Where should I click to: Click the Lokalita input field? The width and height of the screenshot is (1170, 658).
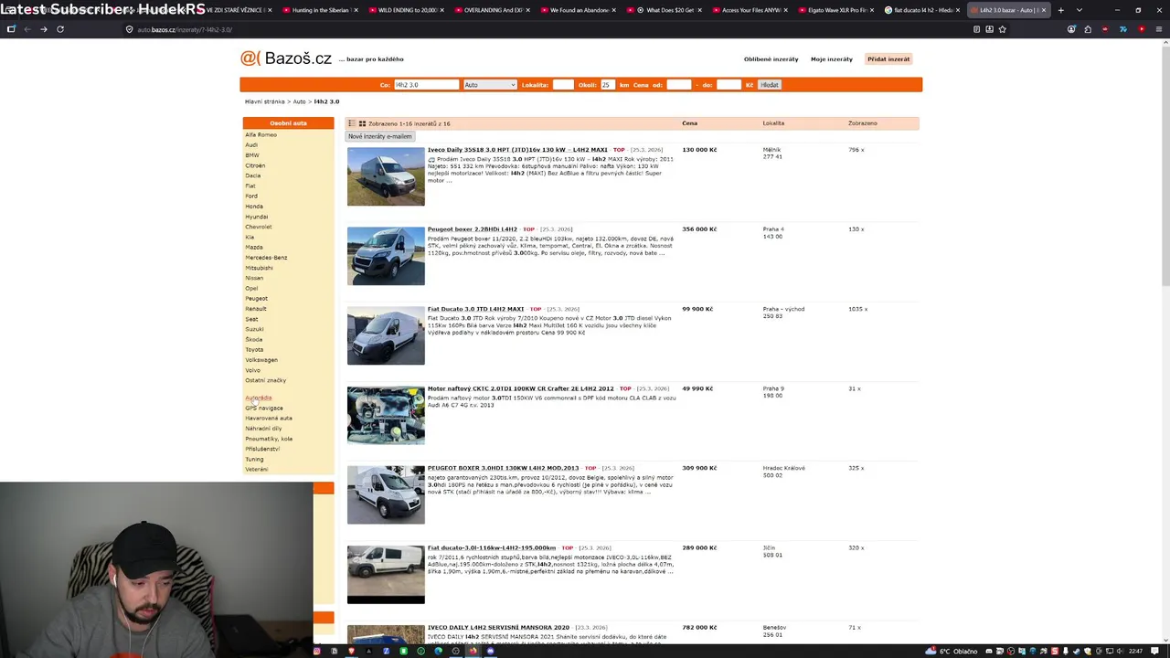click(563, 85)
